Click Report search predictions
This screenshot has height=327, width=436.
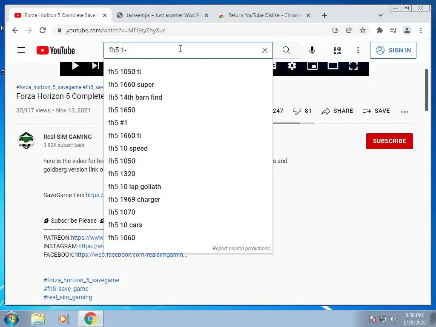[241, 249]
